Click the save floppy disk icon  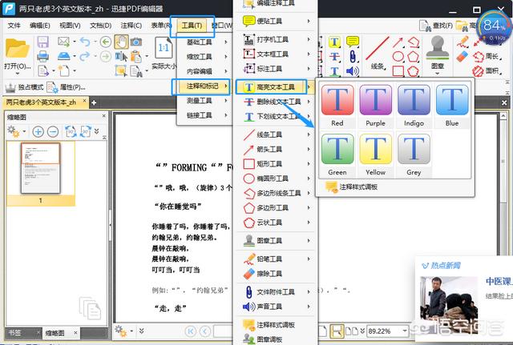pyautogui.click(x=42, y=42)
